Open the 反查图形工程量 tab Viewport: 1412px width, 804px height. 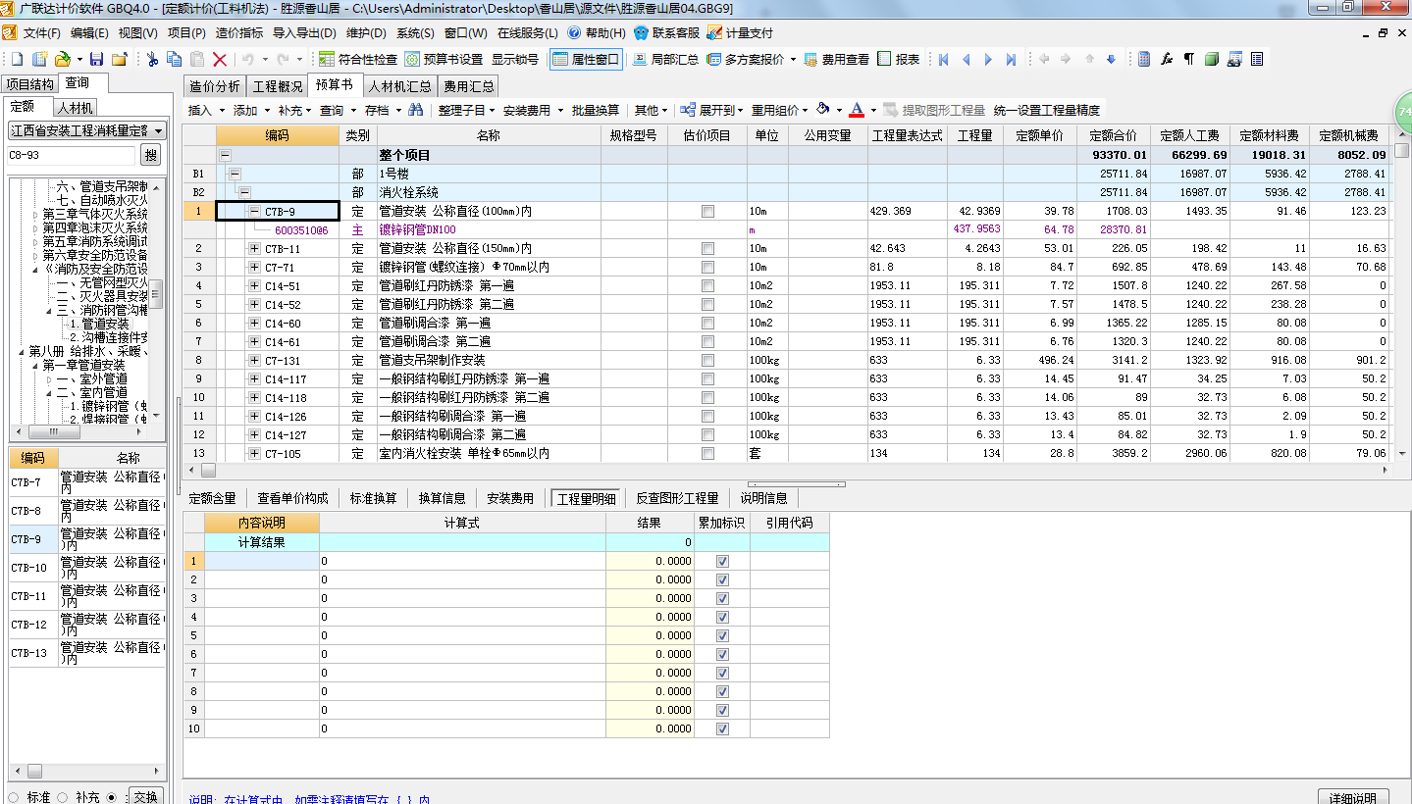[677, 498]
